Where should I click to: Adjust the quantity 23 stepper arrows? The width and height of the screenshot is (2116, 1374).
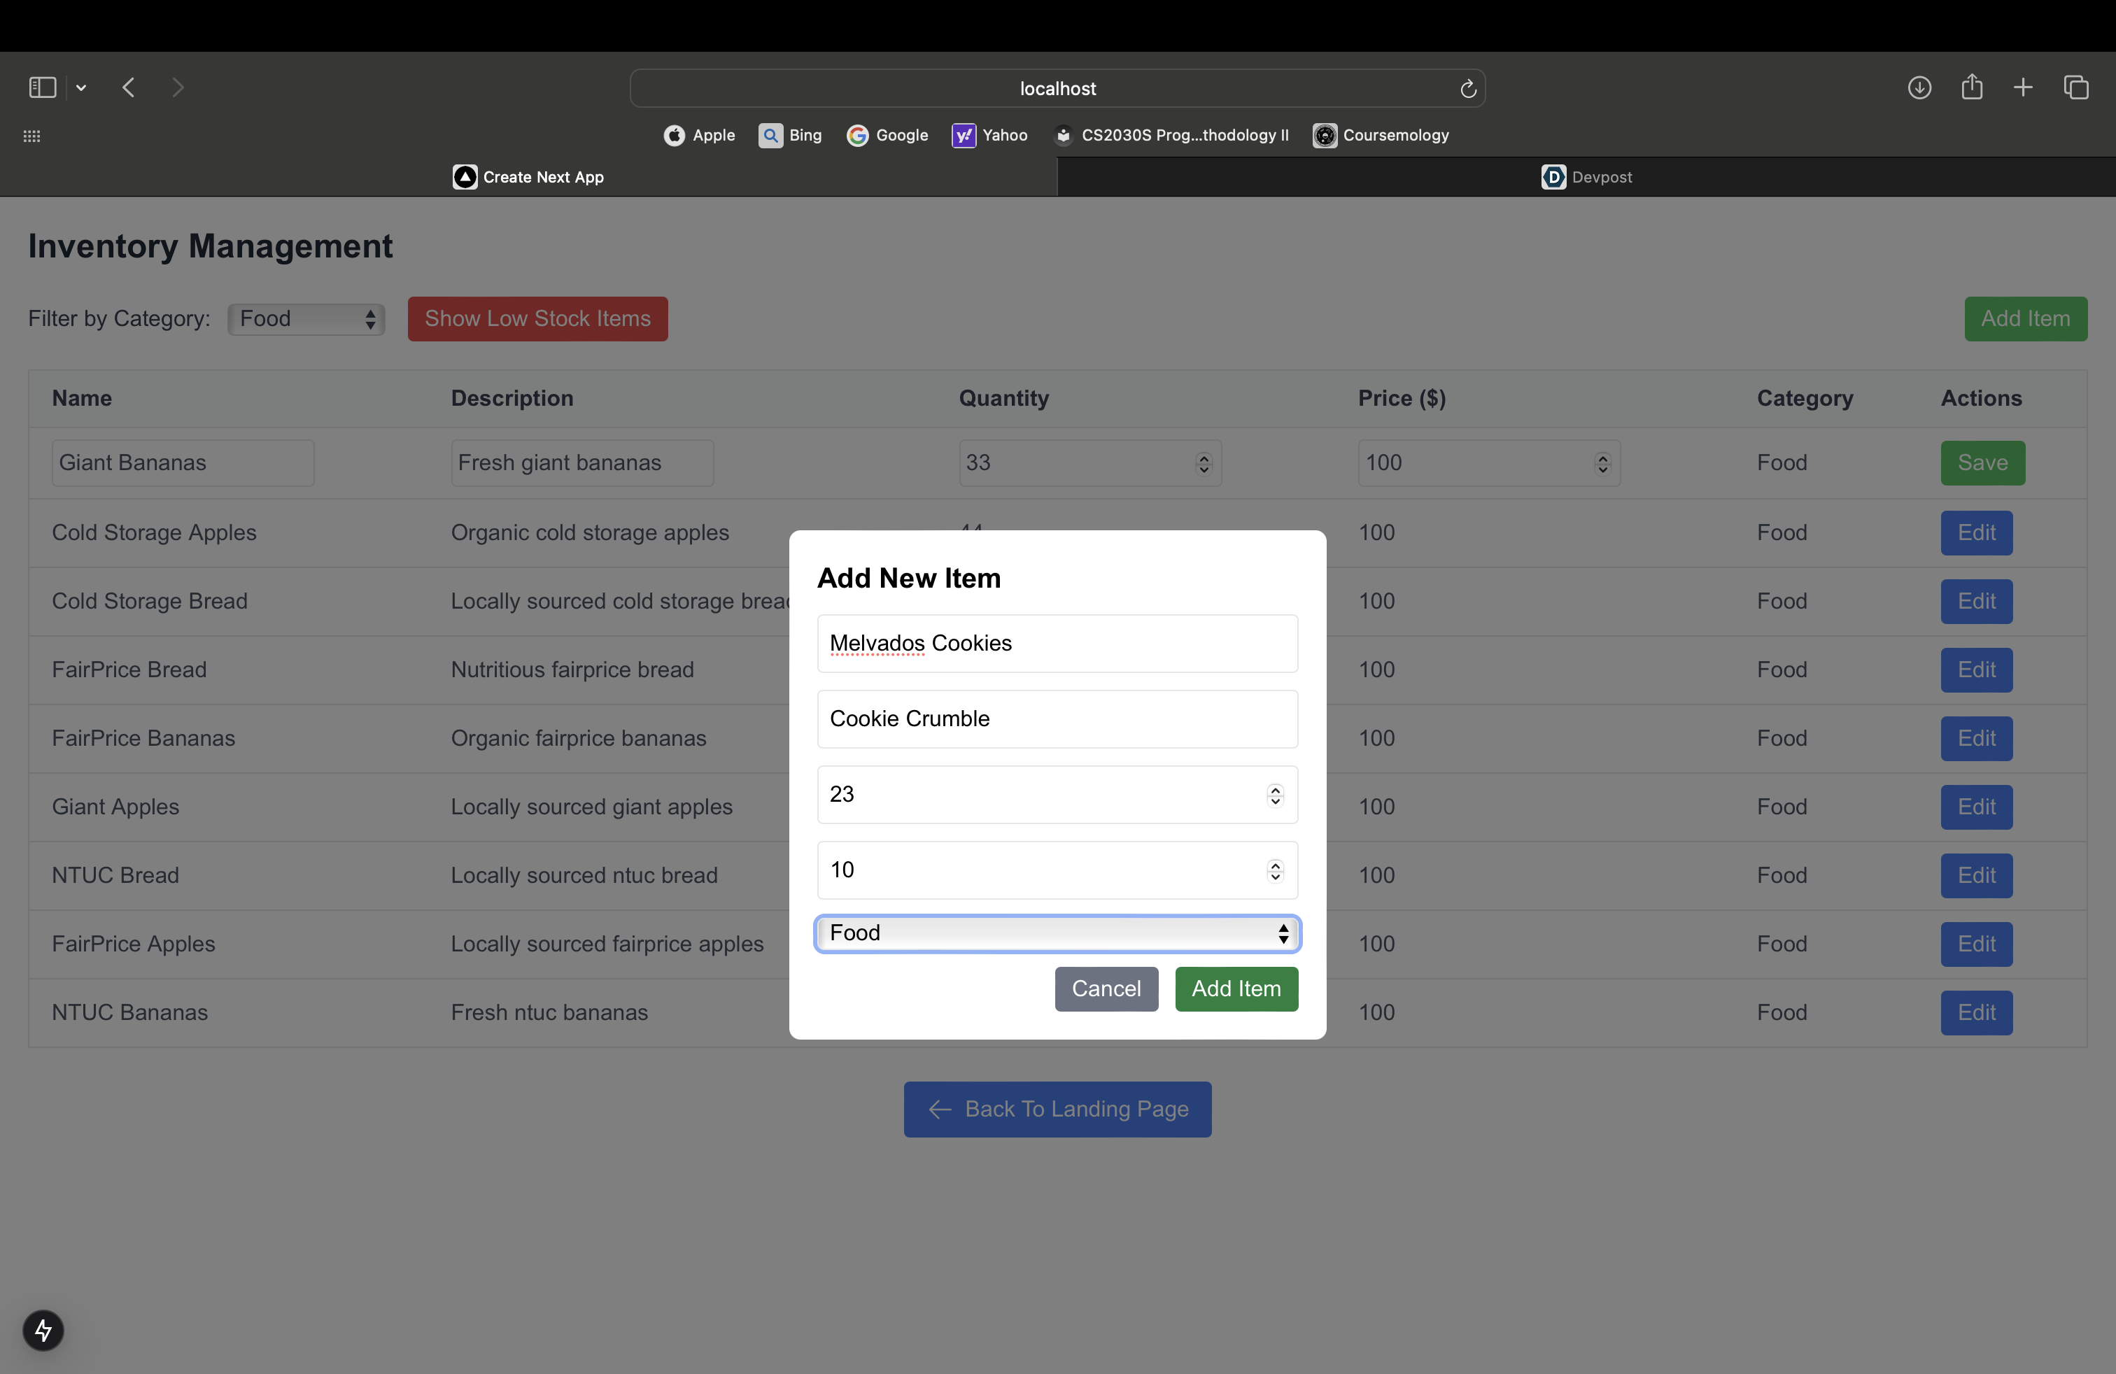pos(1275,795)
